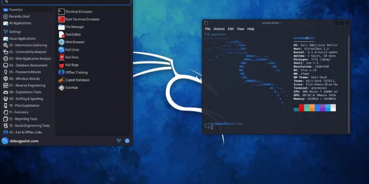The height and width of the screenshot is (184, 369).
Task: Click the application menu search field
Action: click(x=66, y=2)
